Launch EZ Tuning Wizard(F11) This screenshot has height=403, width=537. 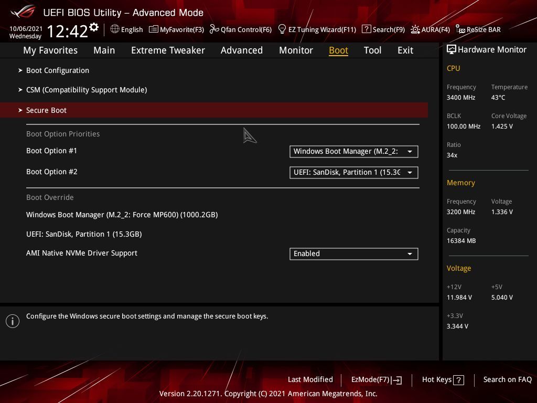[x=323, y=29]
